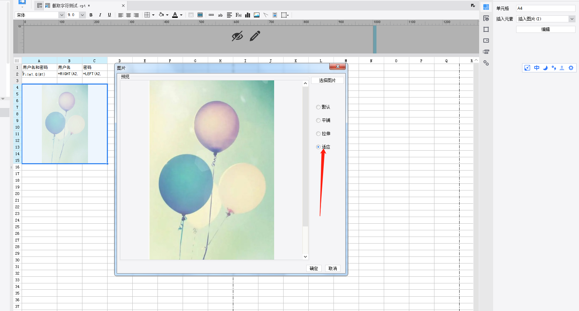Click the 单元格 A4 input field
Viewport: 579px width, 311px height.
click(545, 8)
